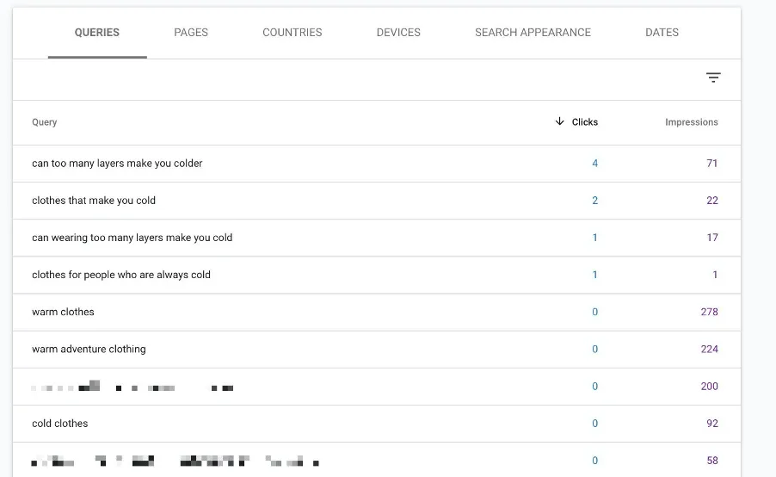The height and width of the screenshot is (477, 776).
Task: Sort by the Impressions column header
Action: (x=691, y=122)
